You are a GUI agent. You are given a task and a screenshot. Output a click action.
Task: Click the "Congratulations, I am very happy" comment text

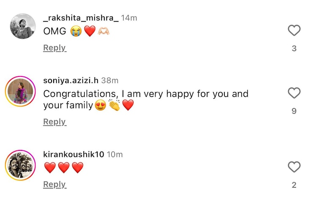145,94
